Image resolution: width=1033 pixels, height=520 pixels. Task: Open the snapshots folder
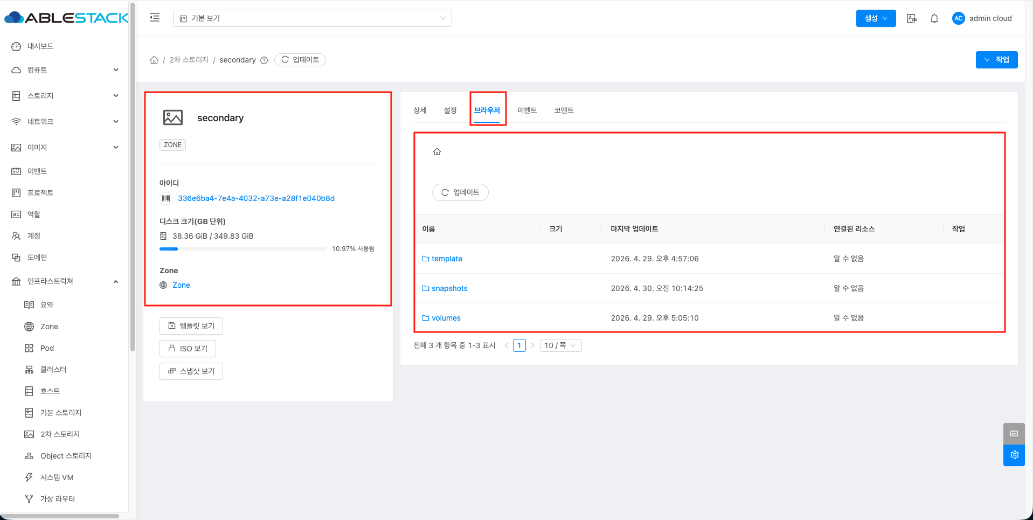coord(449,288)
